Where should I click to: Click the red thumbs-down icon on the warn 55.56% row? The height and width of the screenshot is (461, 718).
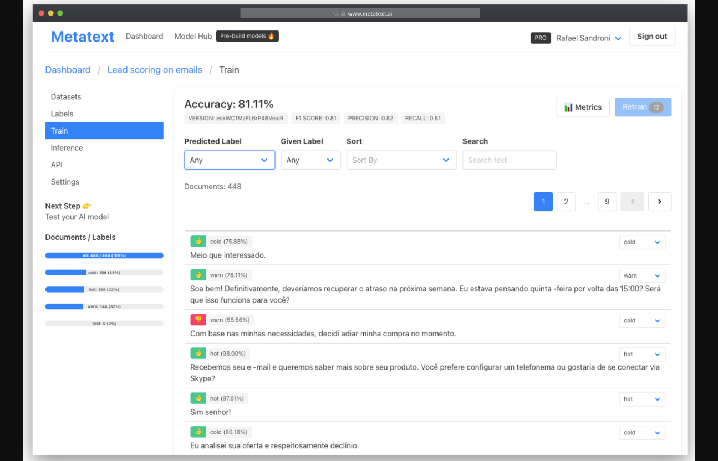198,320
